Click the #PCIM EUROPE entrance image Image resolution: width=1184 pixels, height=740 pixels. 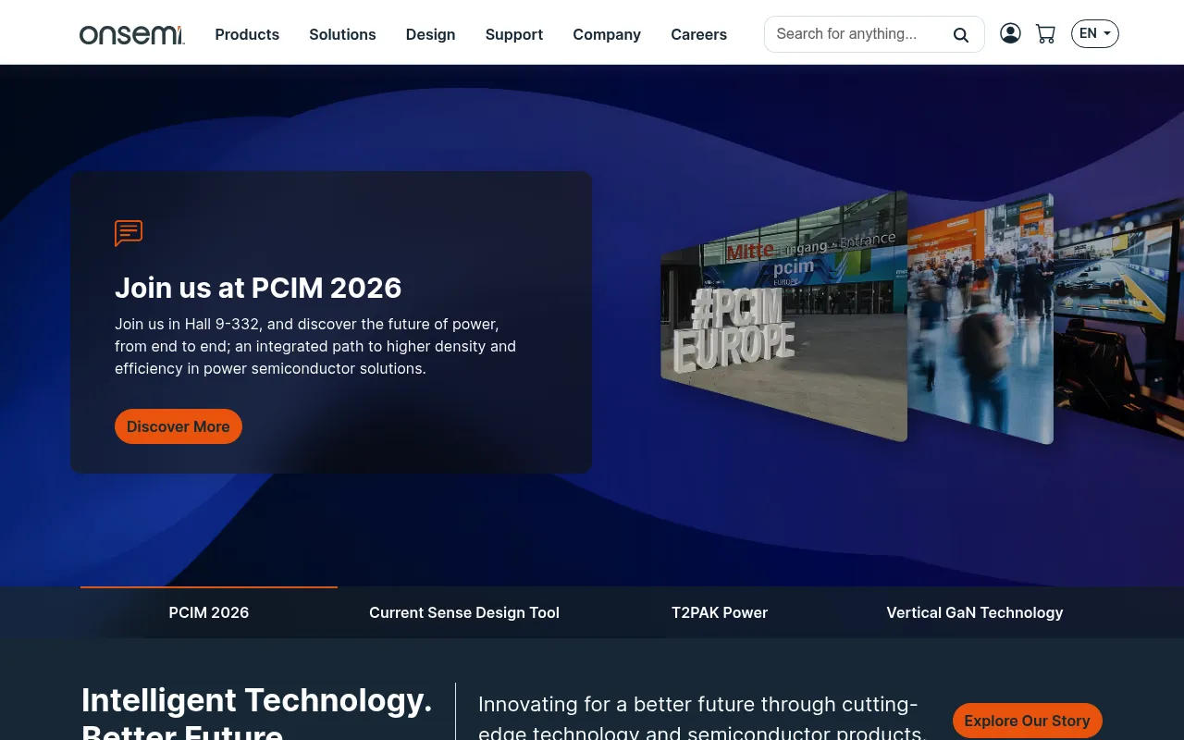(783, 316)
